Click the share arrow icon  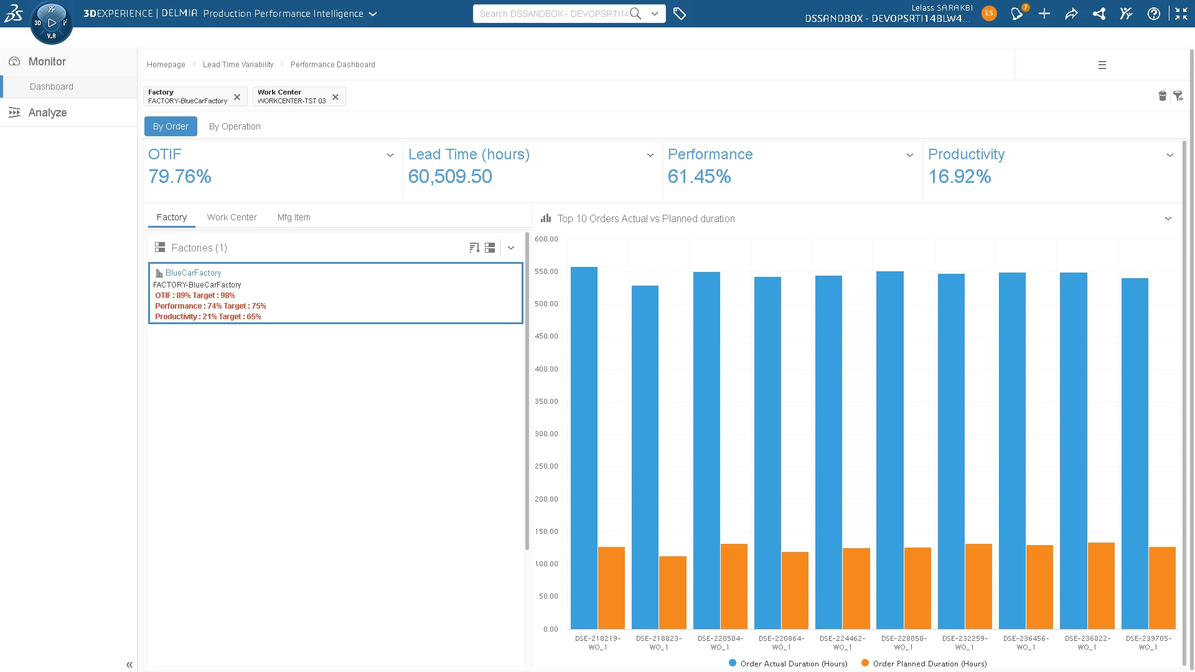point(1071,14)
